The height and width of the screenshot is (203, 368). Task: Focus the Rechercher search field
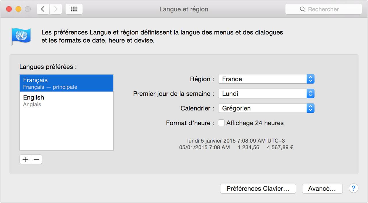tap(331, 9)
